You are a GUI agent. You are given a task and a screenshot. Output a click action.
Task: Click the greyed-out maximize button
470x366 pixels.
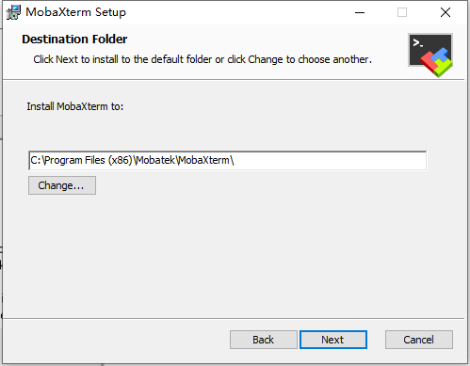(402, 12)
